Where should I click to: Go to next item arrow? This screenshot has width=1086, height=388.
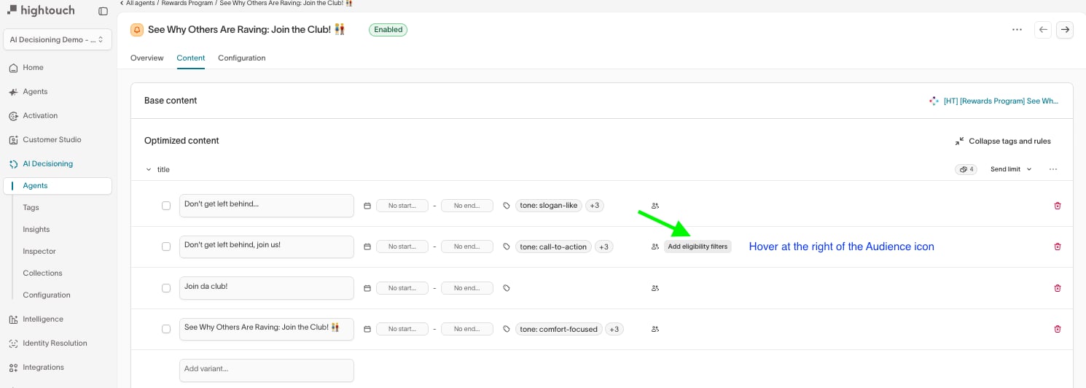(1065, 30)
